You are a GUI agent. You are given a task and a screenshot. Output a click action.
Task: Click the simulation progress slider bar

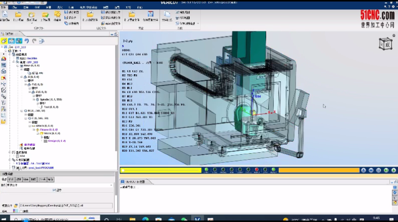click(x=160, y=170)
